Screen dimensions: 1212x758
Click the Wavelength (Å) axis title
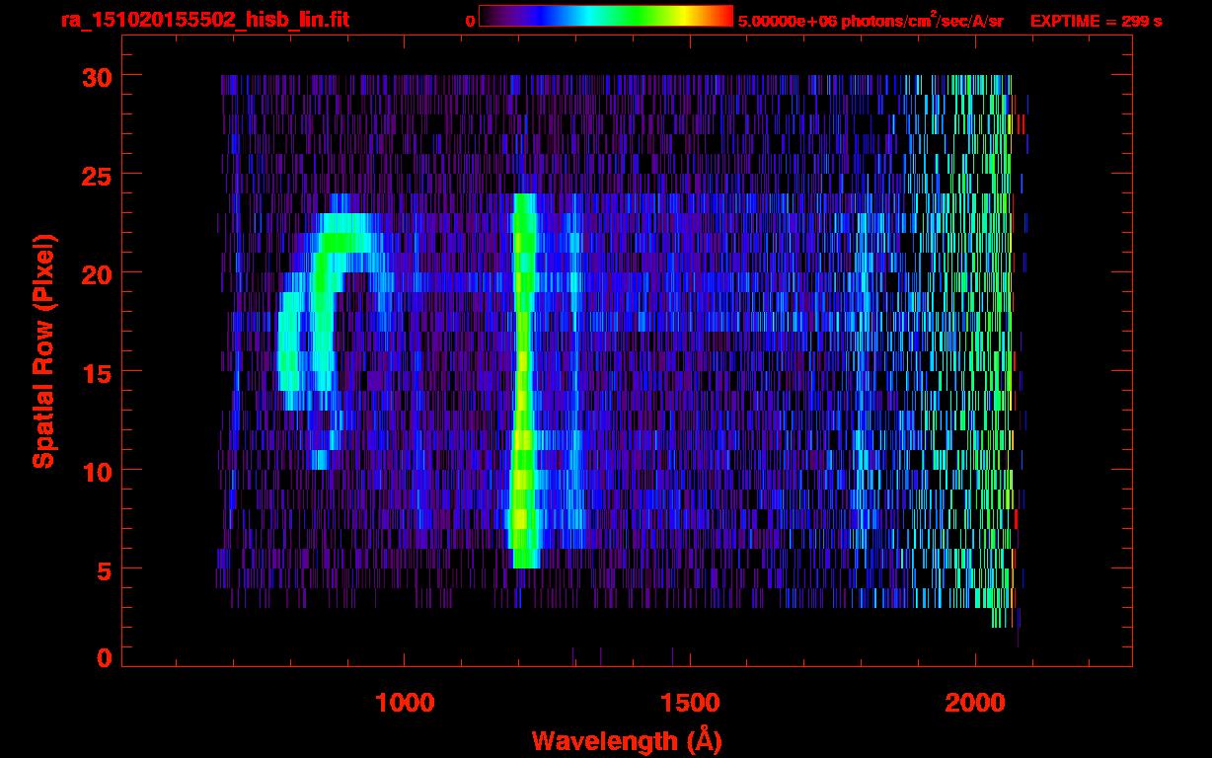coord(626,740)
